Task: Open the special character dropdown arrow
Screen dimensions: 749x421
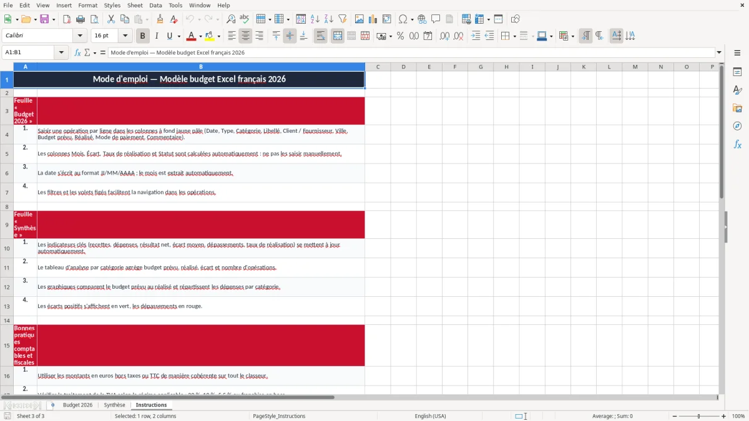Action: tap(412, 19)
